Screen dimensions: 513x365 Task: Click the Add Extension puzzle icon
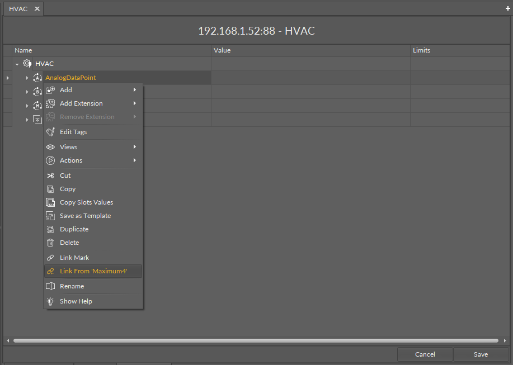(x=50, y=103)
